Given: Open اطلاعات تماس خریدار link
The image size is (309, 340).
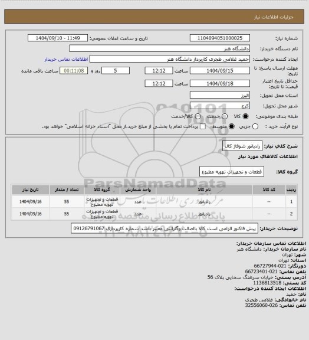Looking at the screenshot, I should point(66,59).
